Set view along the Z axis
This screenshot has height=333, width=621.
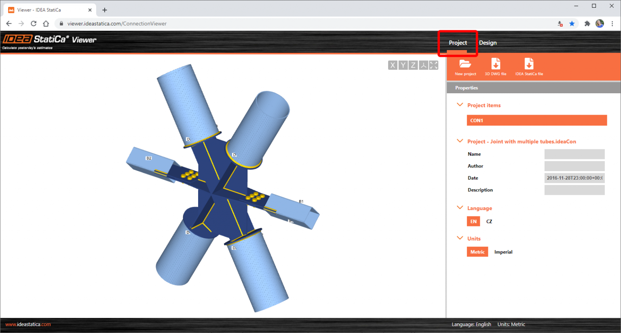(413, 65)
